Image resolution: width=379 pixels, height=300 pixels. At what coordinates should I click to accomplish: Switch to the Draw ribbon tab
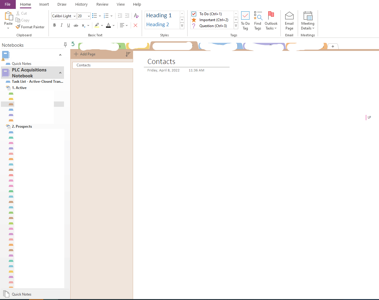pos(62,4)
